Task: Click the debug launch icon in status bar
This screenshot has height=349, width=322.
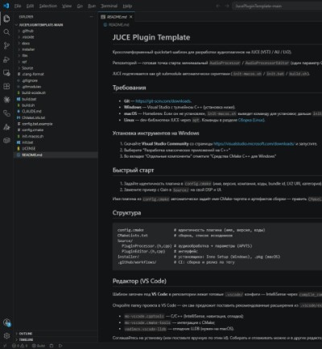Action: [52, 346]
